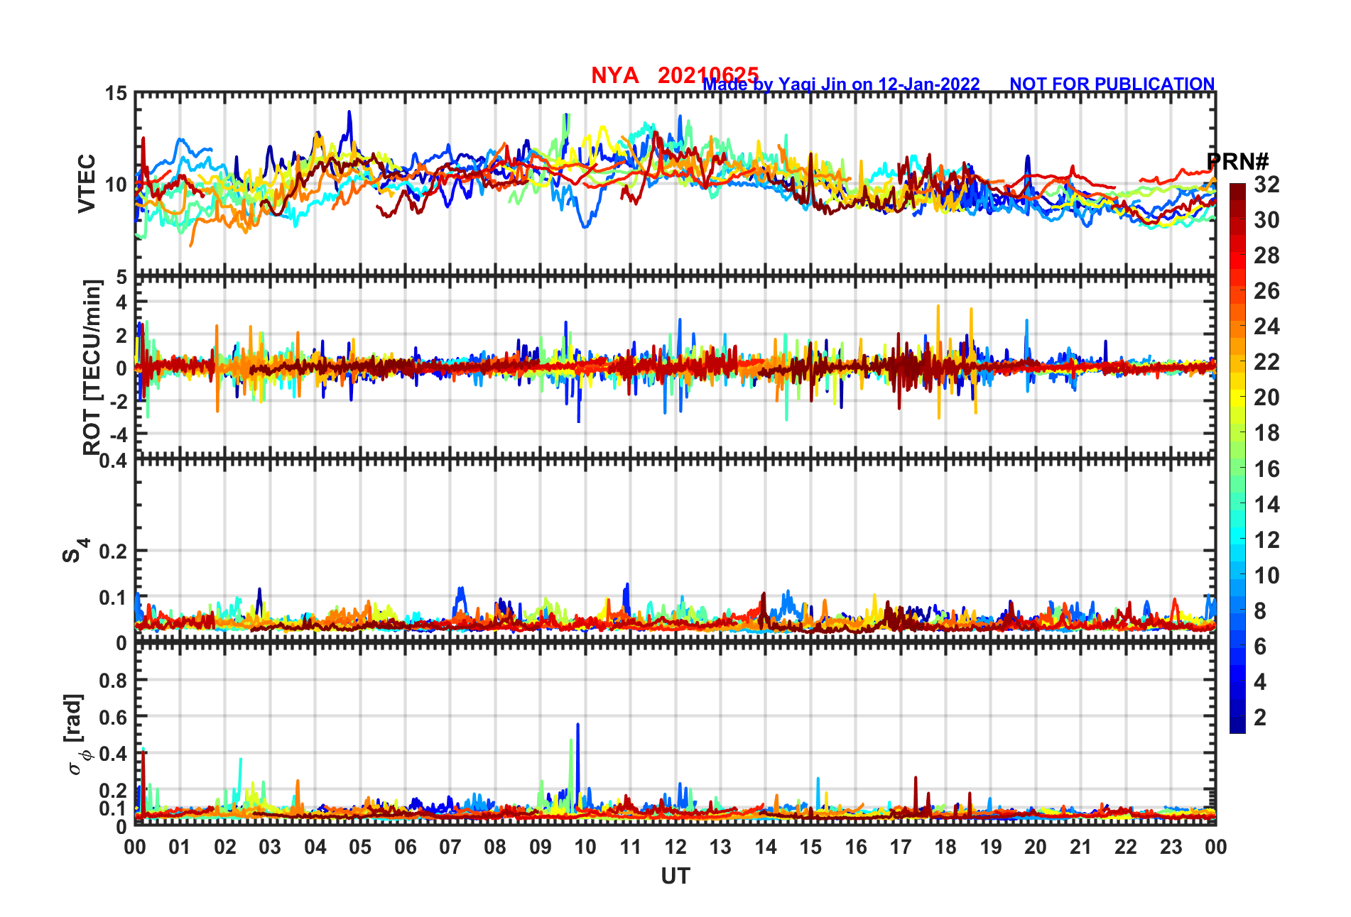
Task: Select hour 21 on the UT axis
Action: (x=1081, y=847)
